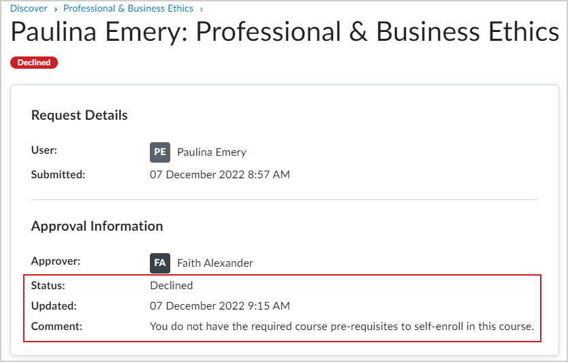Click the page title heading text

click(x=285, y=33)
